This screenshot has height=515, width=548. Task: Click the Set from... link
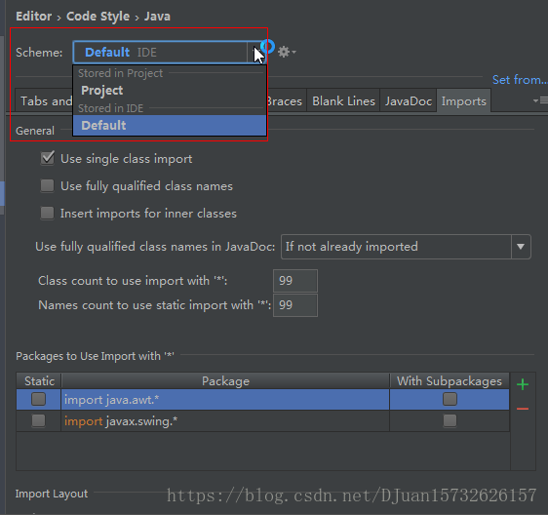point(520,80)
